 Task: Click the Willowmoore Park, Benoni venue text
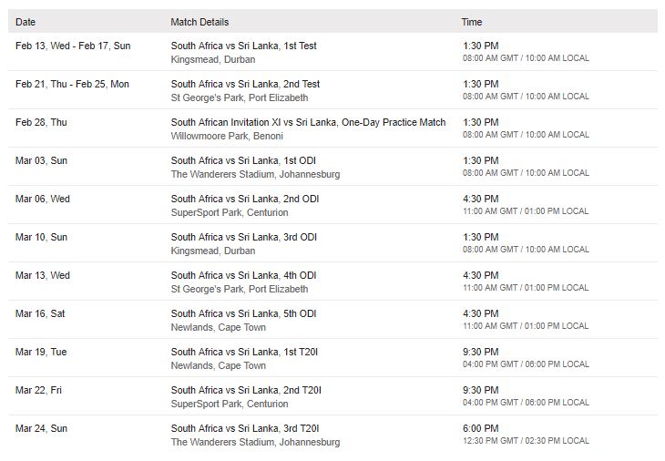[227, 136]
